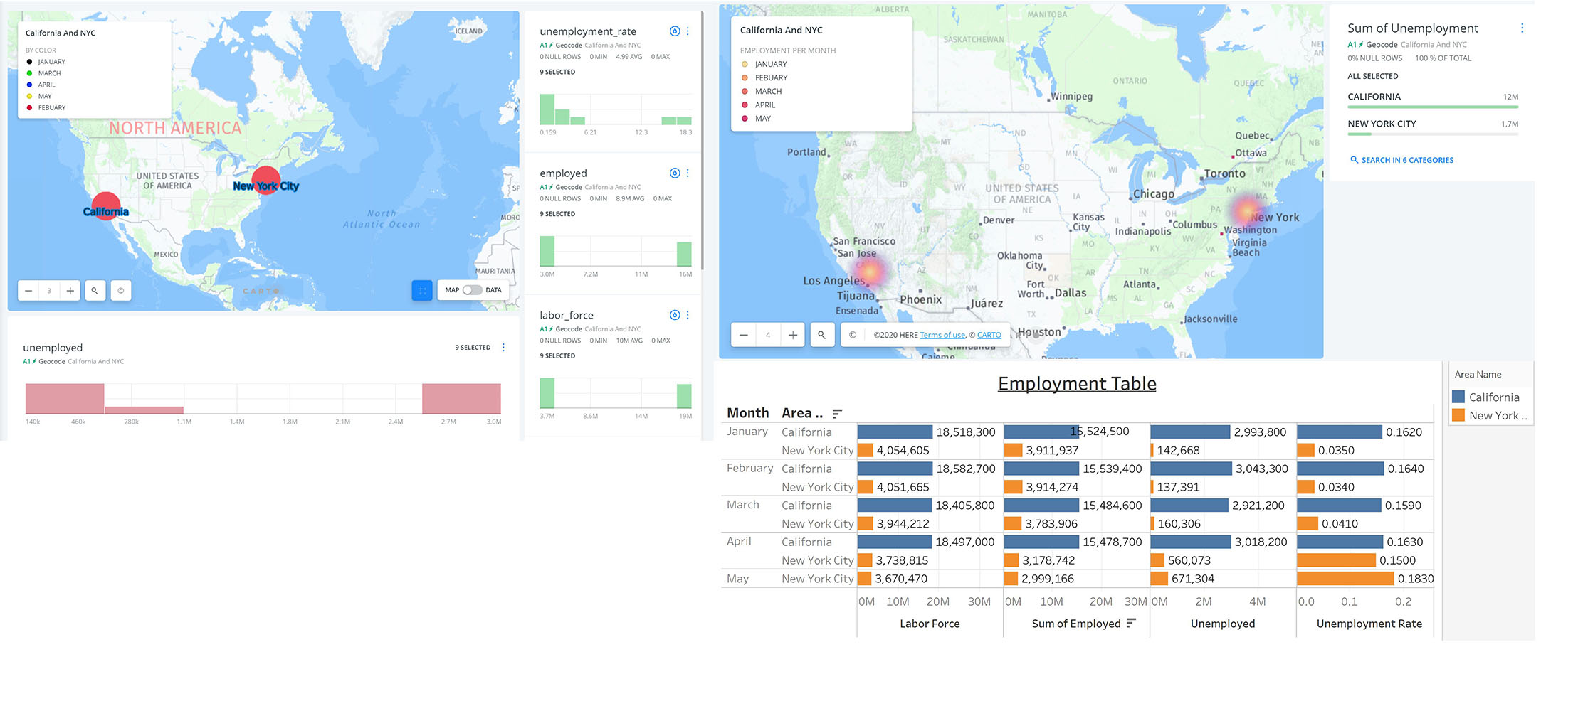Viewport: 1578px width, 706px height.
Task: Click the drop target icon on unemployment_rate widget
Action: 675,31
